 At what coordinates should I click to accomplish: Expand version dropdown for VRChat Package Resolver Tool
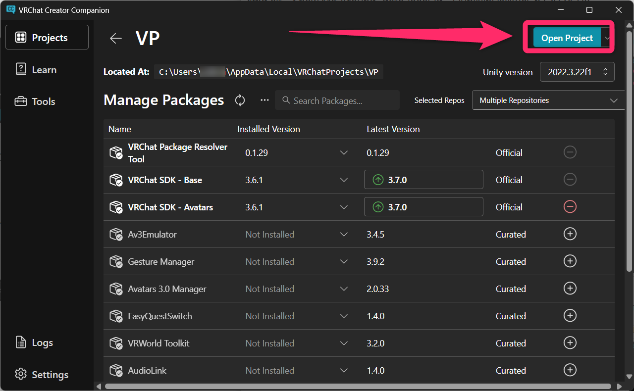click(344, 153)
